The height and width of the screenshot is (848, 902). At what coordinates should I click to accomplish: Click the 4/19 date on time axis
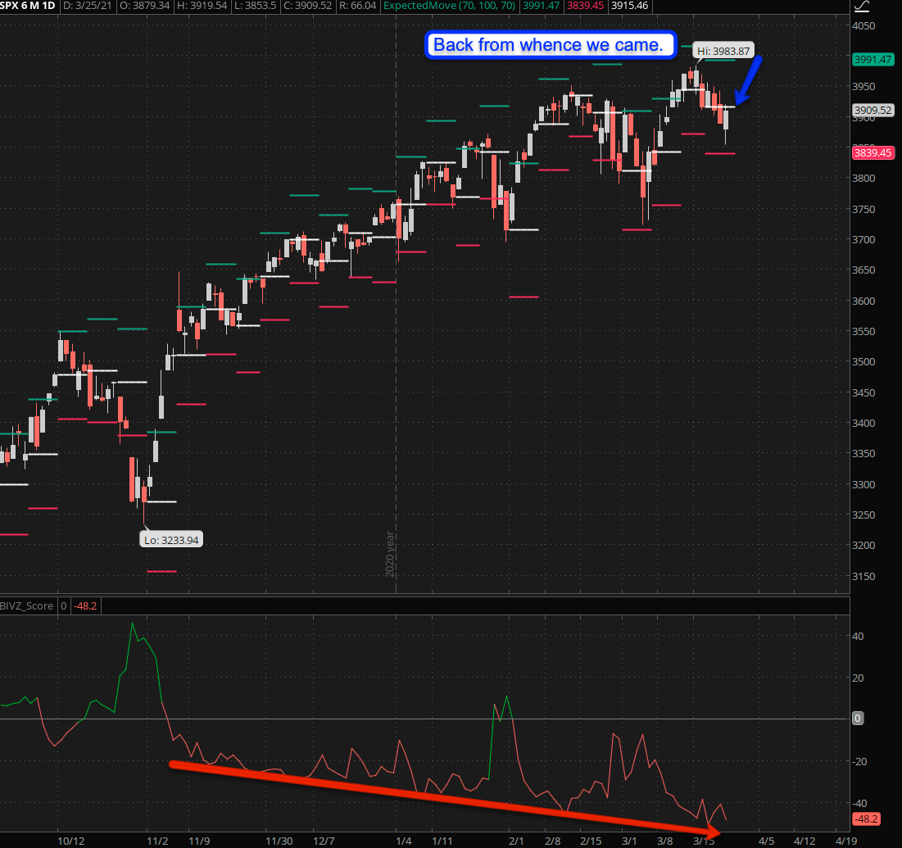pos(845,841)
